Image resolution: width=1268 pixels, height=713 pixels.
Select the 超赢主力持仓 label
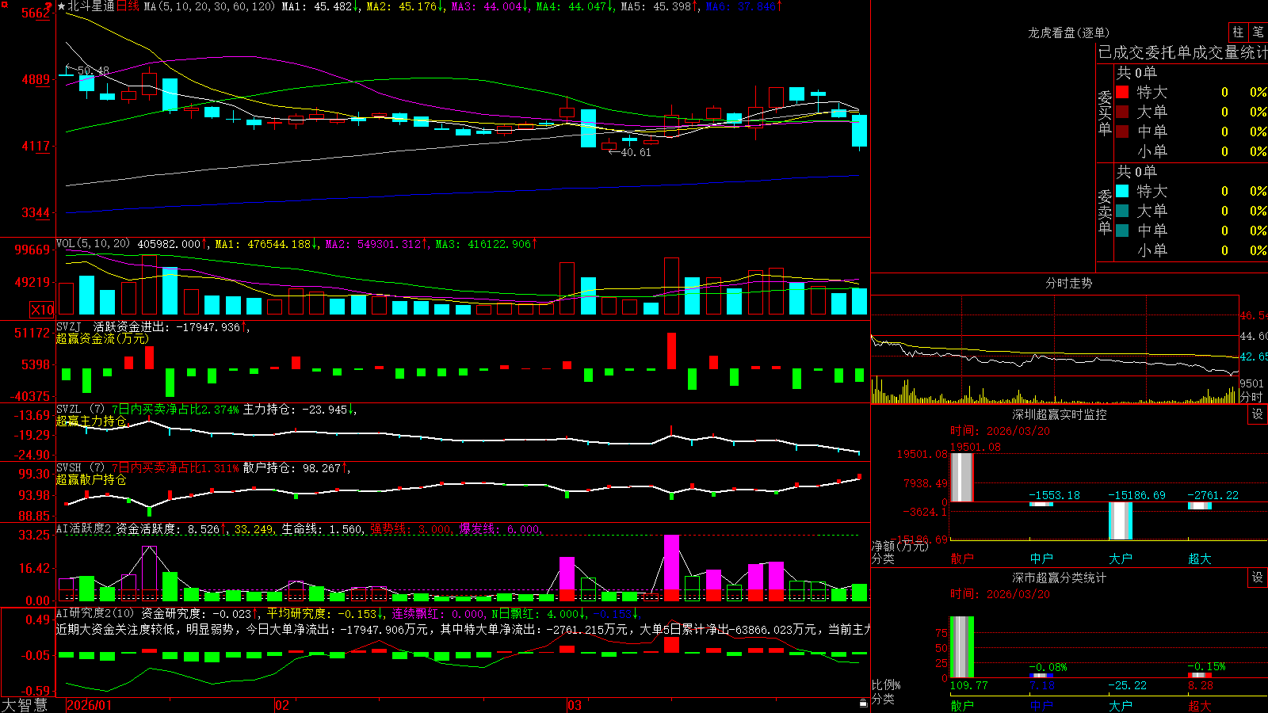click(91, 421)
